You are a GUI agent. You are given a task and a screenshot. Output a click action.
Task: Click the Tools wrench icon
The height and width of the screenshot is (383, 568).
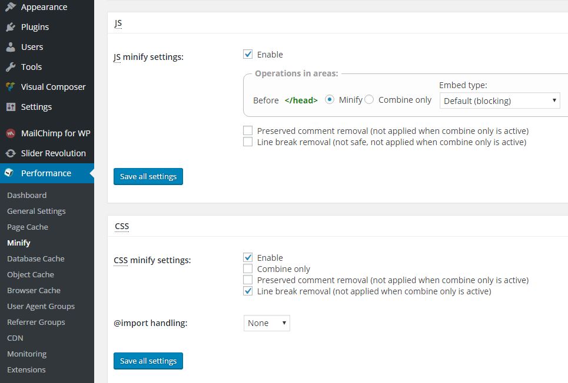[x=10, y=67]
